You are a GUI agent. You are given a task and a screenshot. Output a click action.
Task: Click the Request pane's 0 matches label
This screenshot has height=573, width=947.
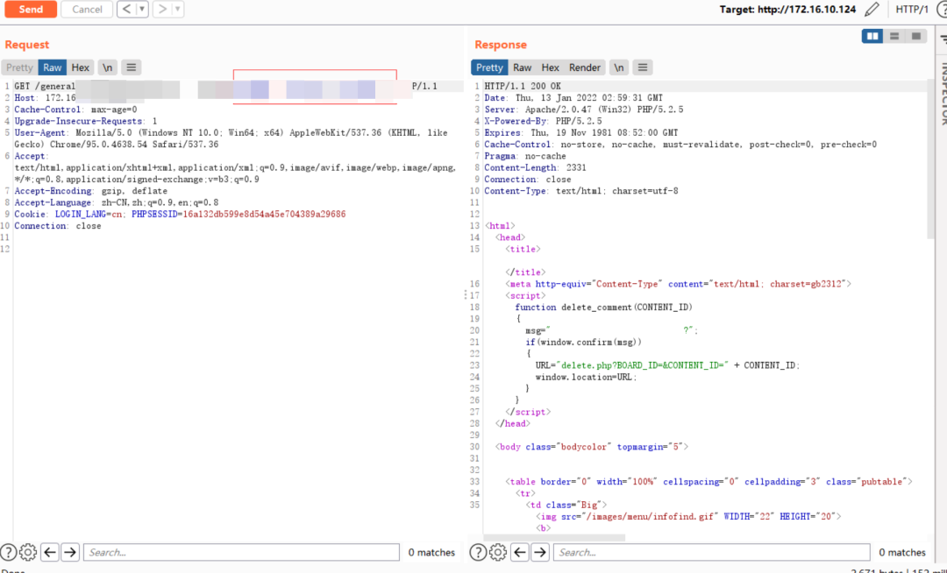[x=431, y=552]
